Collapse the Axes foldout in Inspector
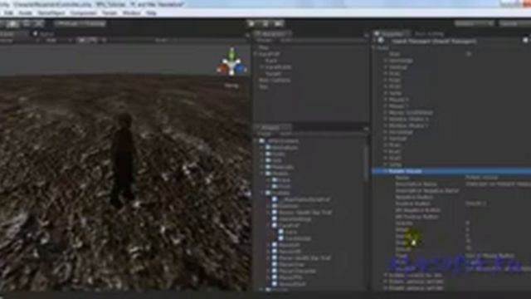 click(374, 48)
